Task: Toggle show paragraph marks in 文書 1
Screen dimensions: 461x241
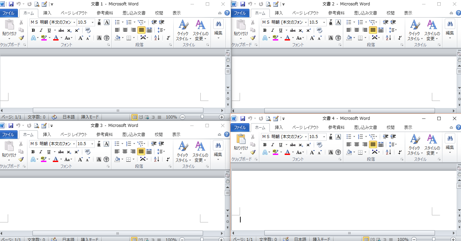Action: pos(168,38)
